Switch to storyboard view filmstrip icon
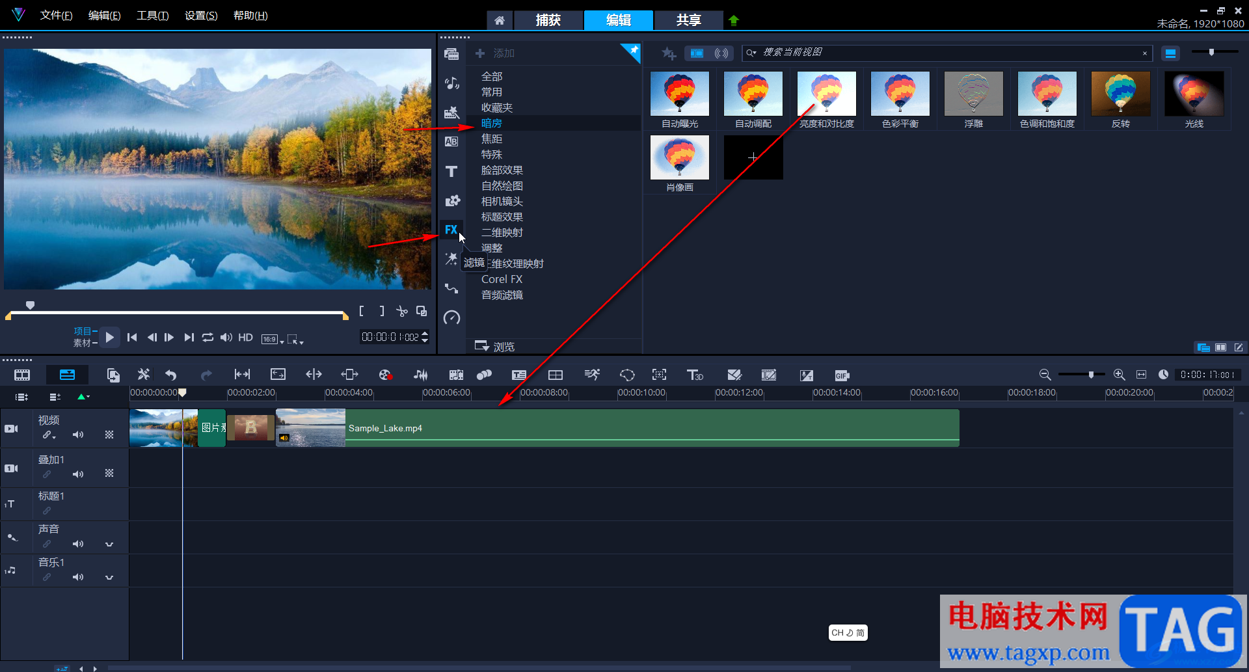The image size is (1249, 672). tap(22, 375)
